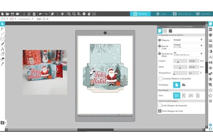Paste using the clipboard icon

[34, 14]
